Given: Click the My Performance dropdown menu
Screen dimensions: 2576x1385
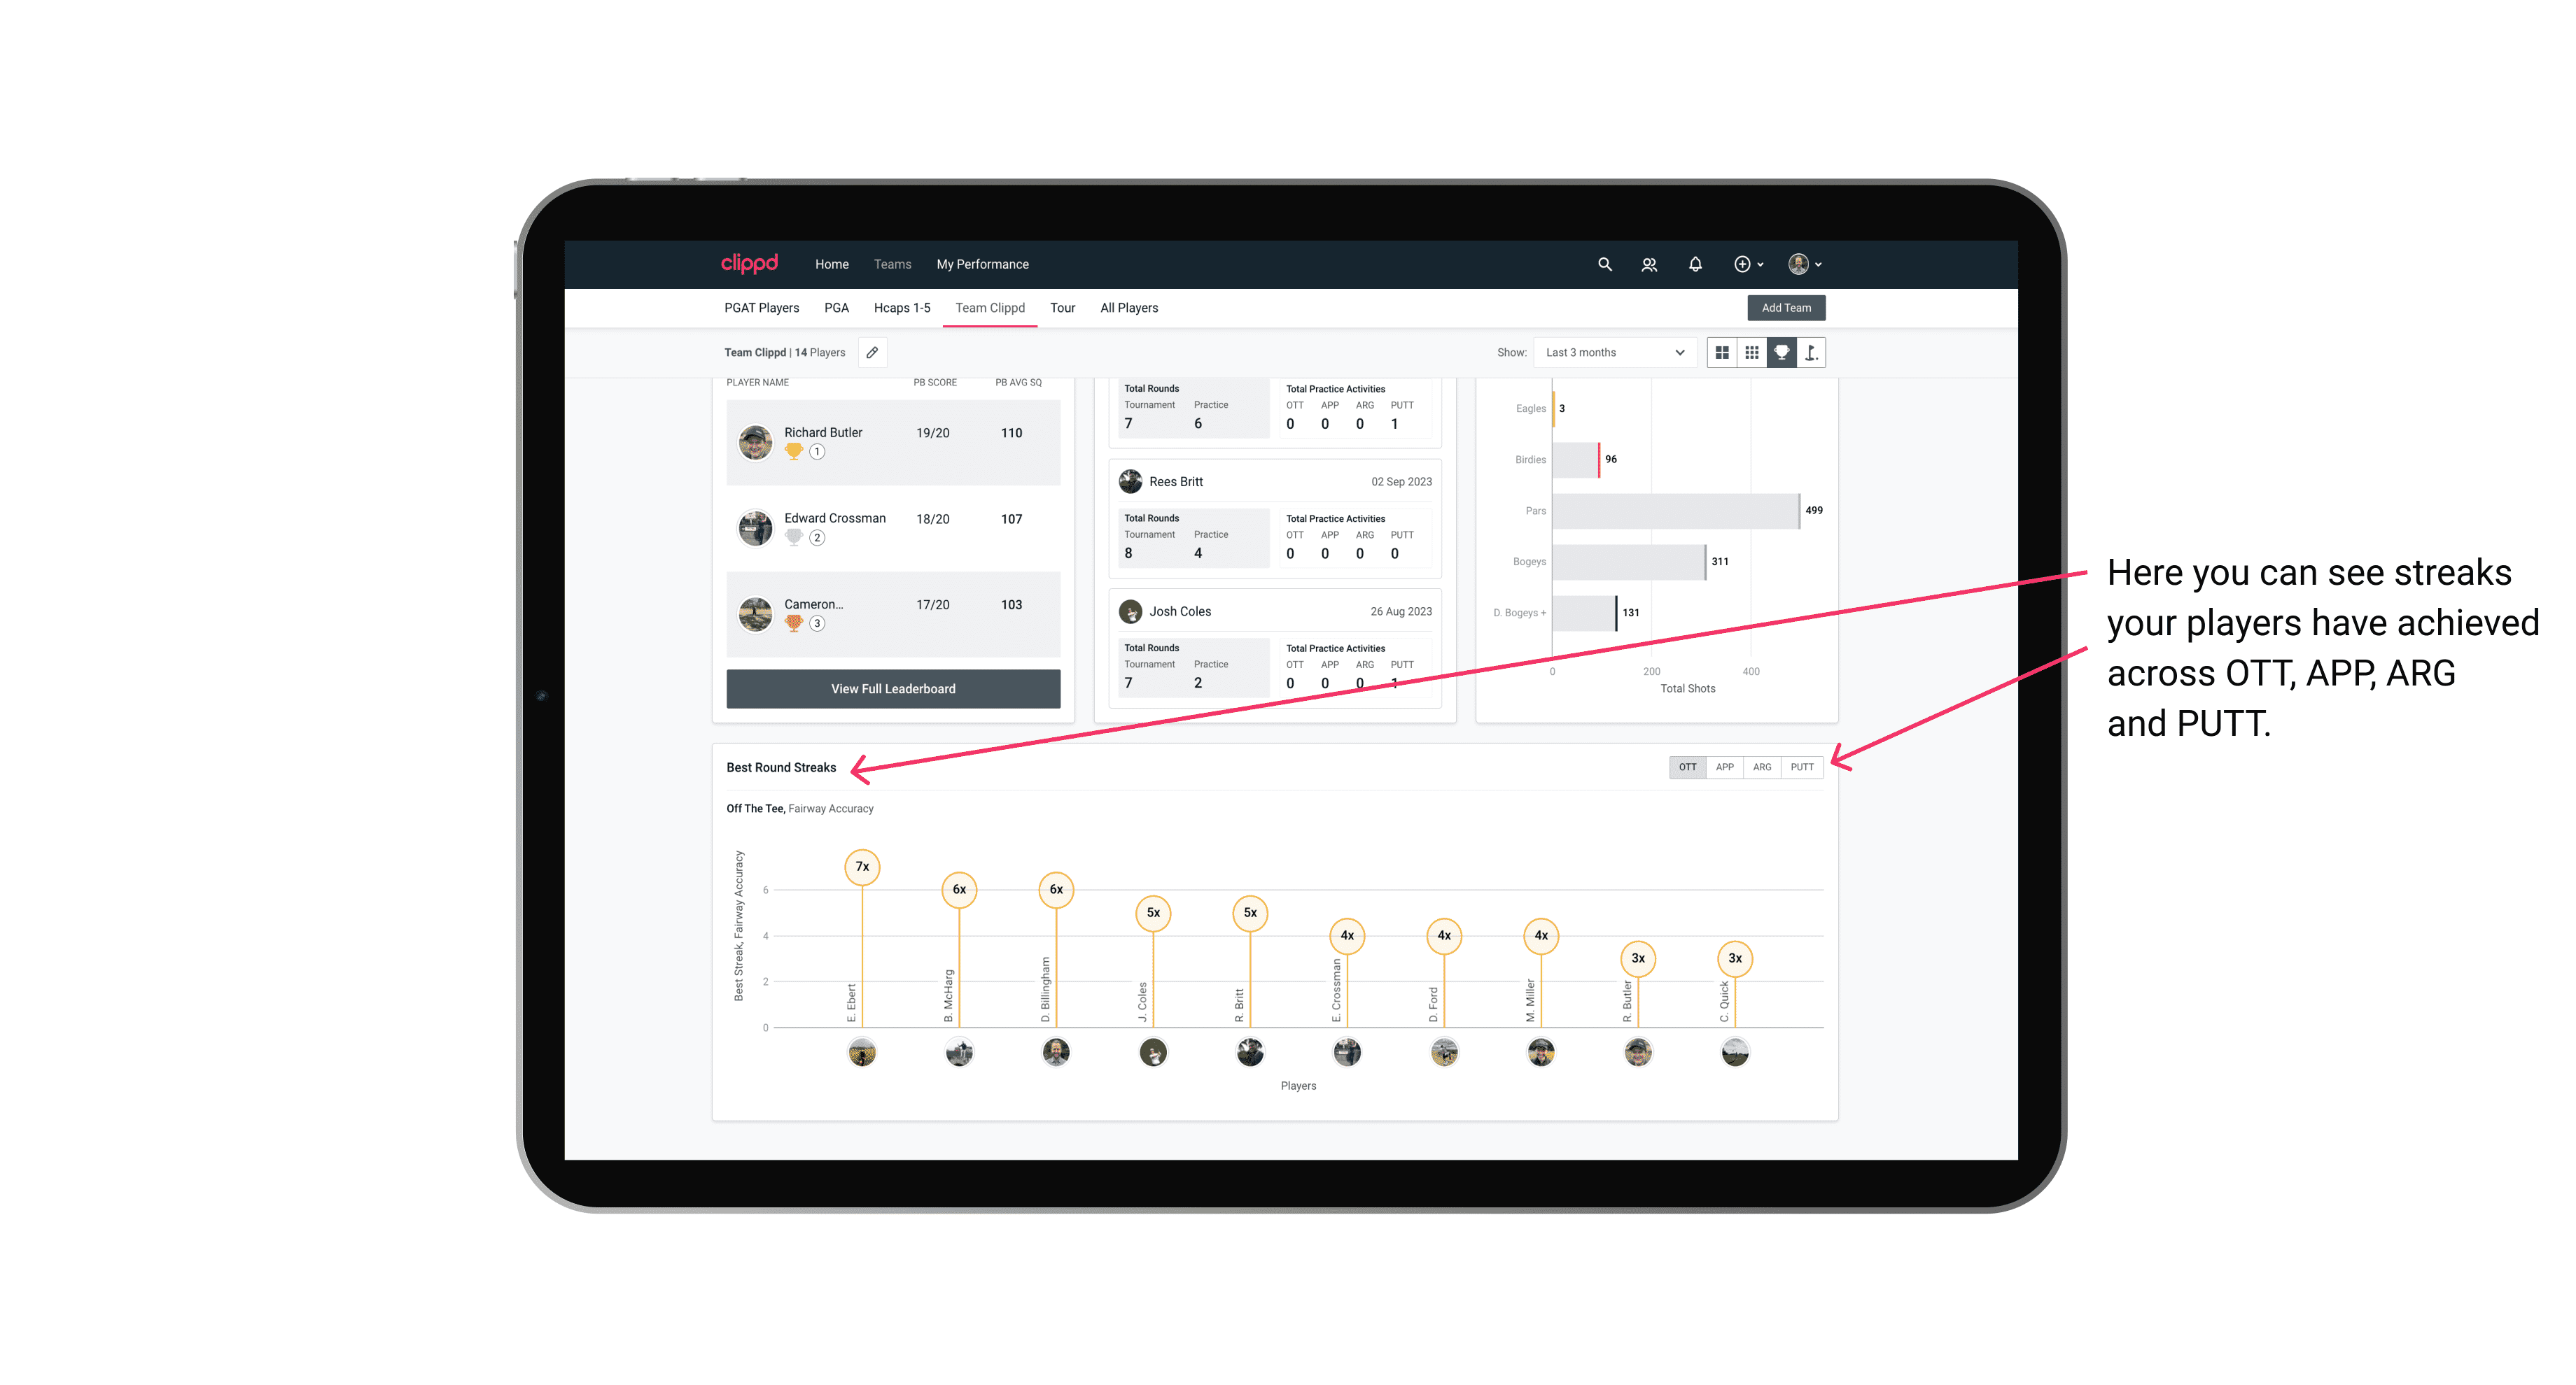Looking at the screenshot, I should (983, 264).
